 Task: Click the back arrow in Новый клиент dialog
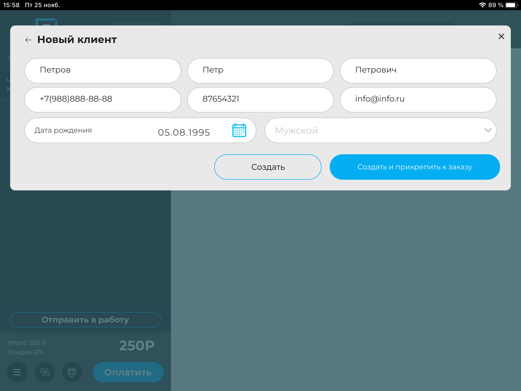coord(28,40)
